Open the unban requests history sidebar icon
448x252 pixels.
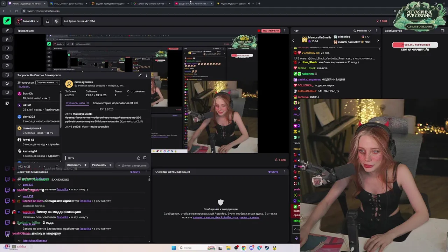coord(7,75)
